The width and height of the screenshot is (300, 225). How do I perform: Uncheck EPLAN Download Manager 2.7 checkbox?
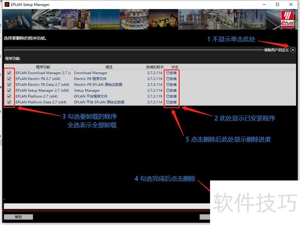(9, 73)
